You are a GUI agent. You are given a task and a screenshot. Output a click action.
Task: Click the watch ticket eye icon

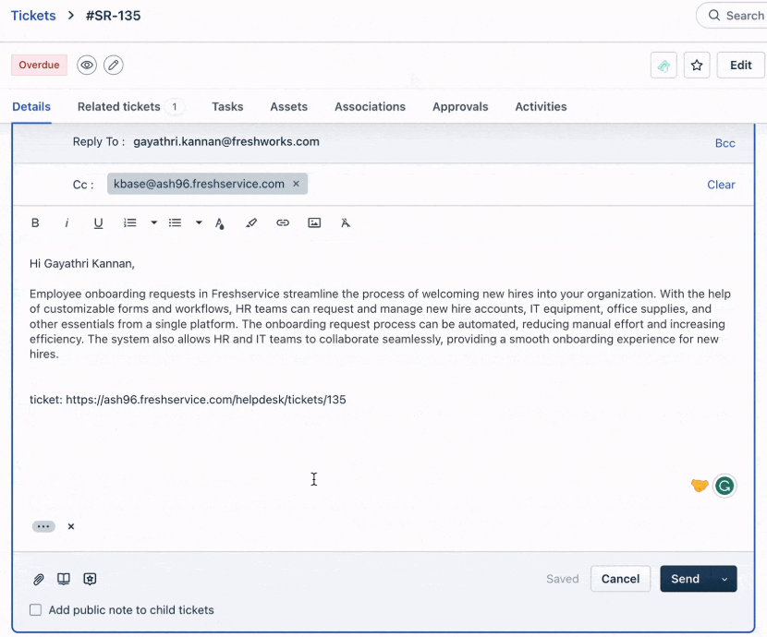click(x=87, y=65)
